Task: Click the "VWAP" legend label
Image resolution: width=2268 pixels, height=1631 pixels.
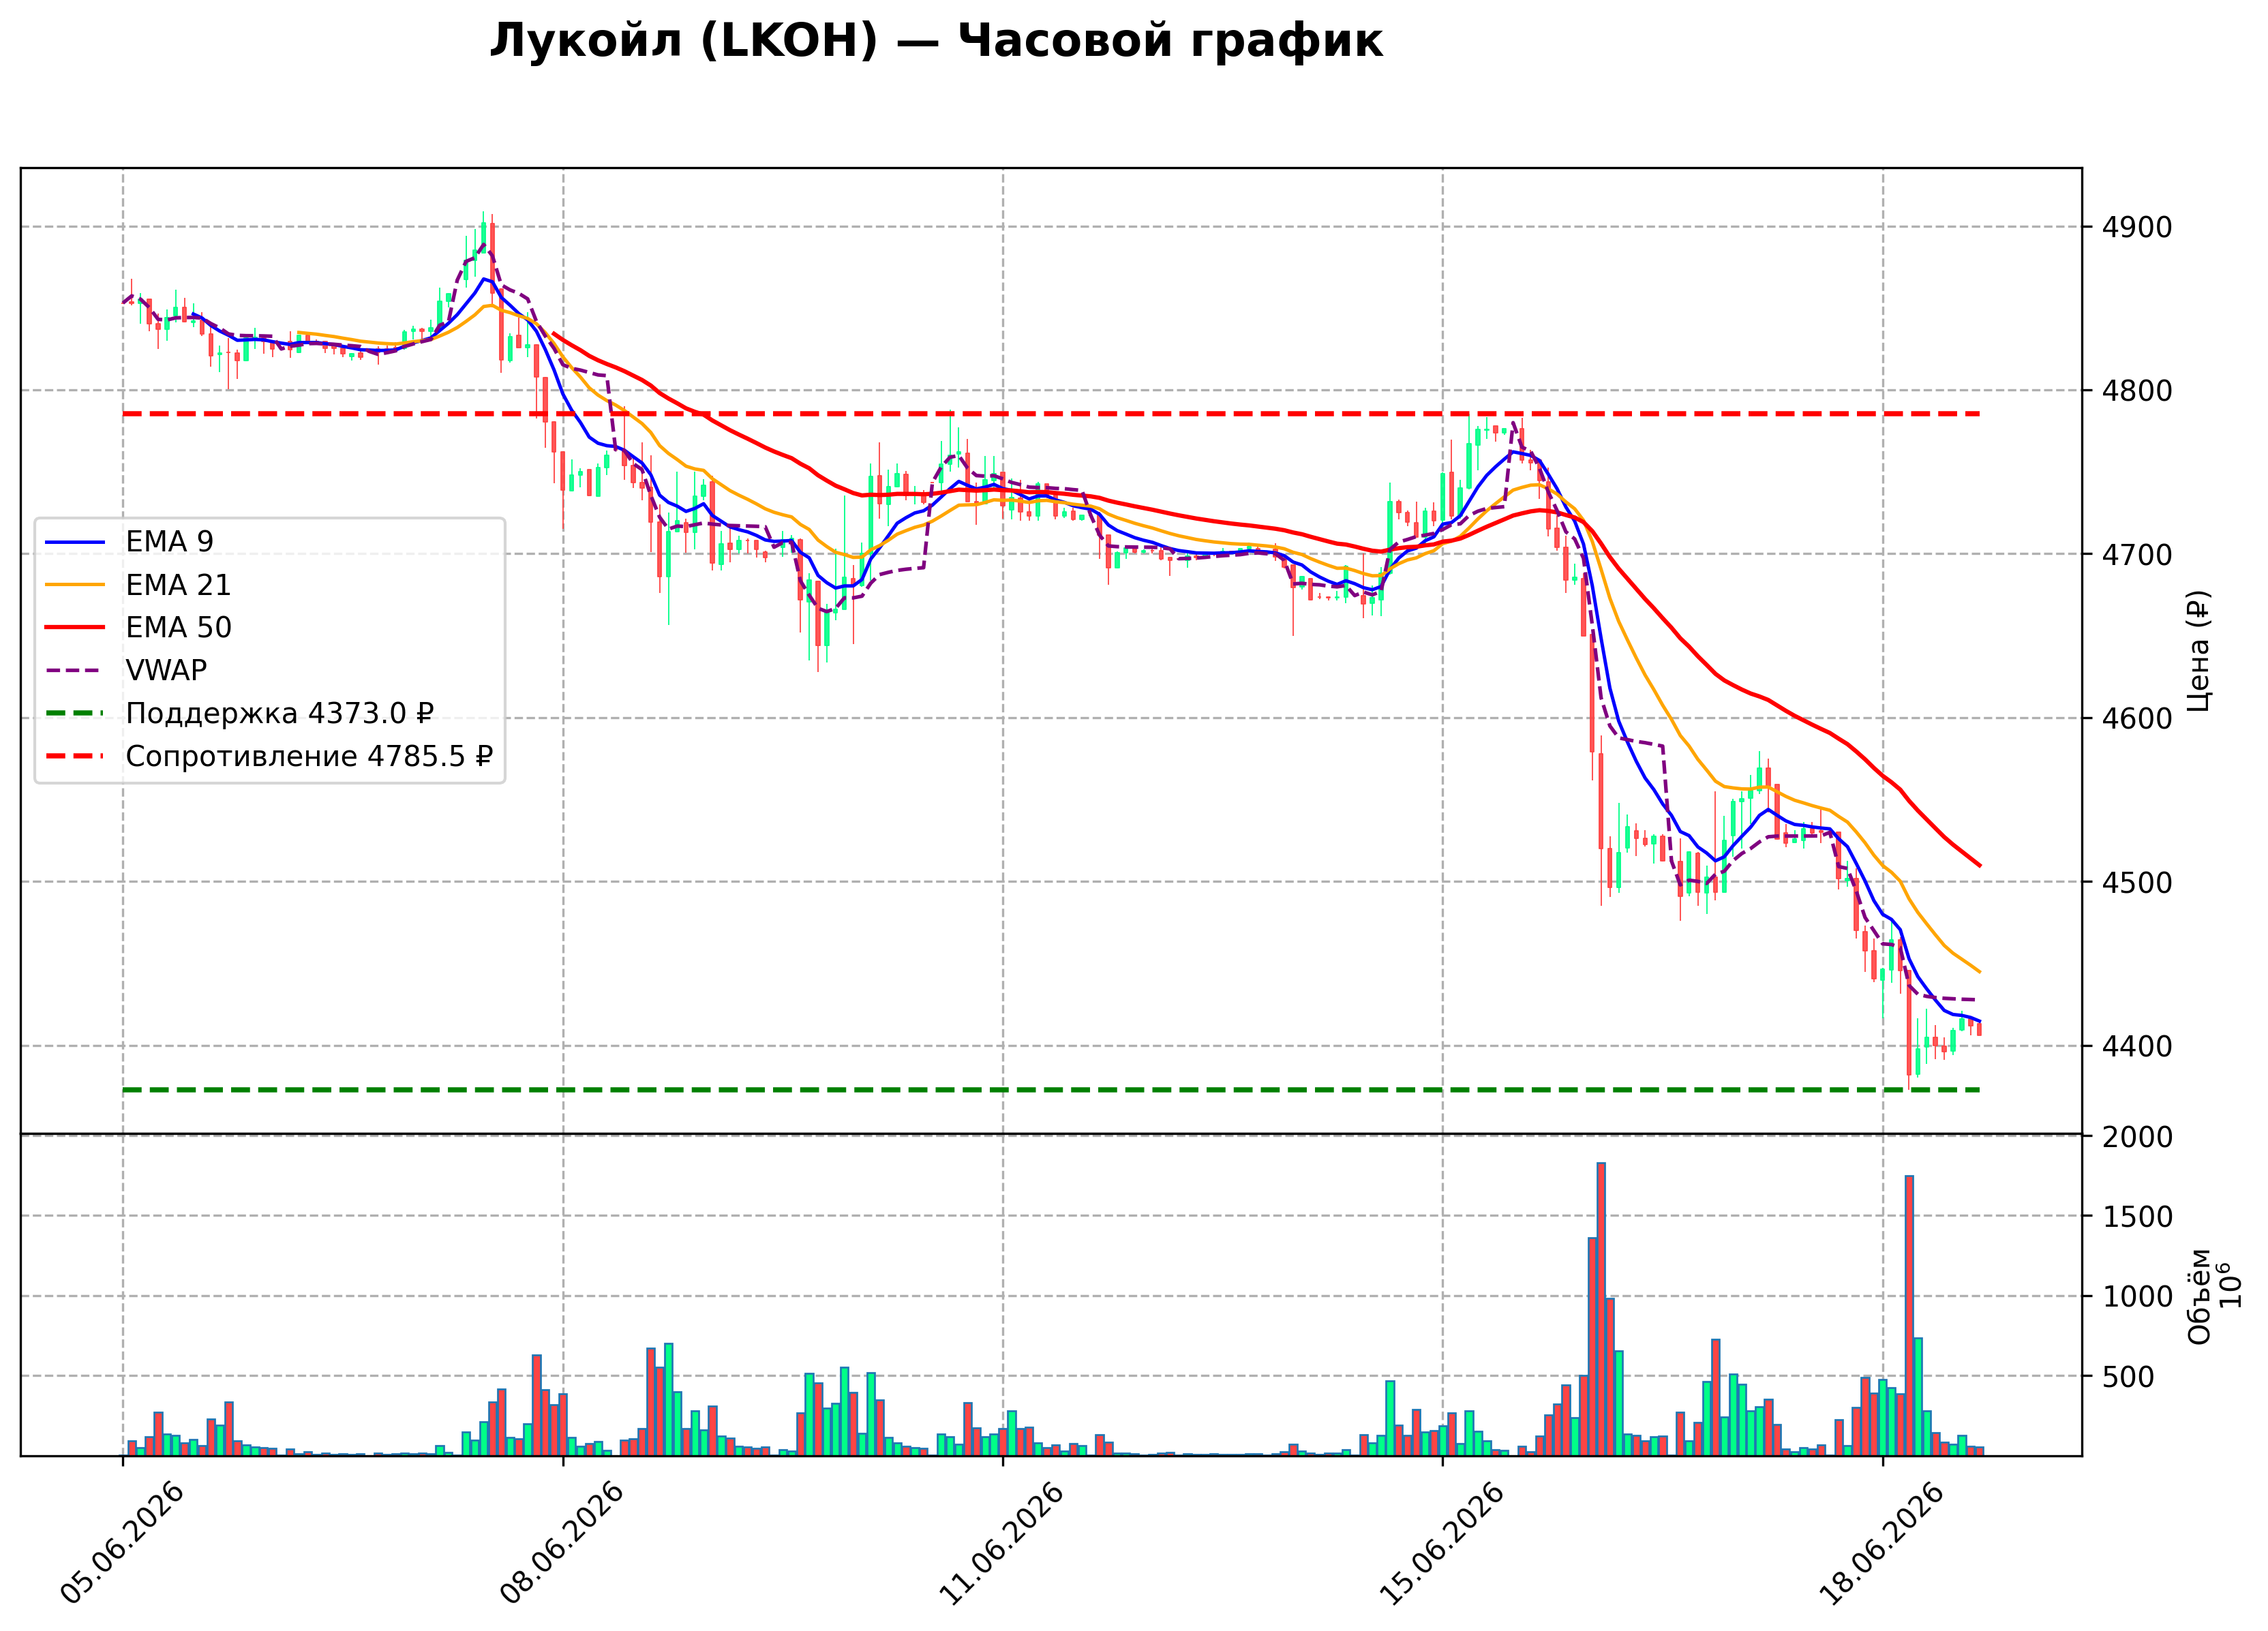Action: (x=166, y=670)
